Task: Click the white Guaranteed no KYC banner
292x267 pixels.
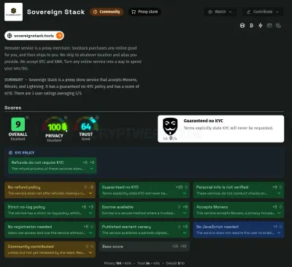Action: pyautogui.click(x=220, y=129)
